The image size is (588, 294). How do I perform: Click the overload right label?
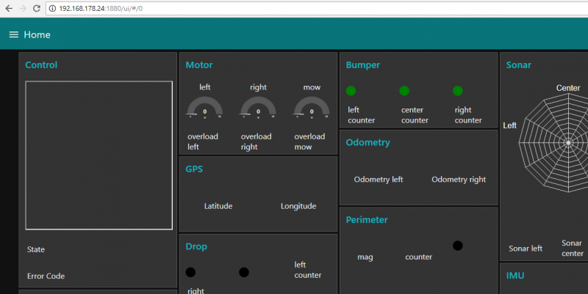click(256, 142)
